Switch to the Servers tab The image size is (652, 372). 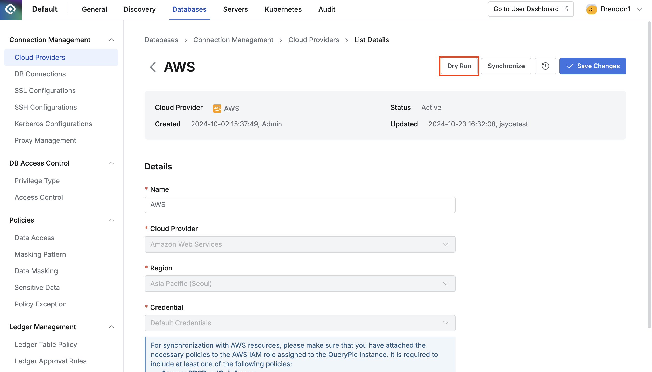click(x=235, y=9)
